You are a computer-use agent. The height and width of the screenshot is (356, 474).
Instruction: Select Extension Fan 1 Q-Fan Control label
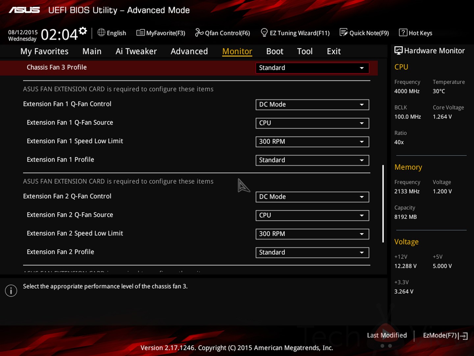click(x=67, y=104)
